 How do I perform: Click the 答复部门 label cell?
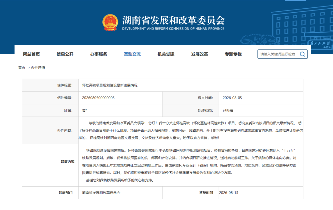(50, 193)
